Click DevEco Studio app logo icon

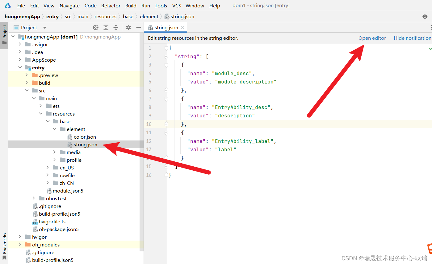(7, 6)
